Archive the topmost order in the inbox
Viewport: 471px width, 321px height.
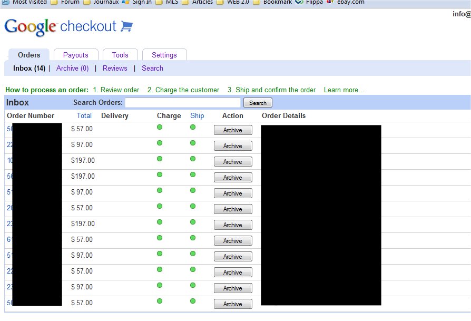tap(233, 130)
